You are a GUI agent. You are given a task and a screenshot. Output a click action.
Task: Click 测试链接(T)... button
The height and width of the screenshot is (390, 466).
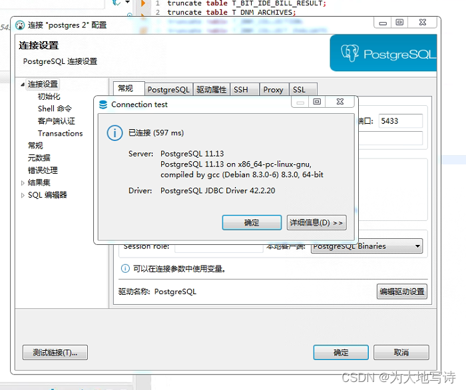(x=55, y=352)
